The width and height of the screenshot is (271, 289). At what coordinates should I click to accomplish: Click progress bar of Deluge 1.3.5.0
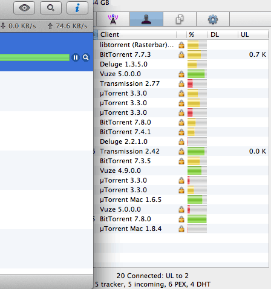click(197, 64)
